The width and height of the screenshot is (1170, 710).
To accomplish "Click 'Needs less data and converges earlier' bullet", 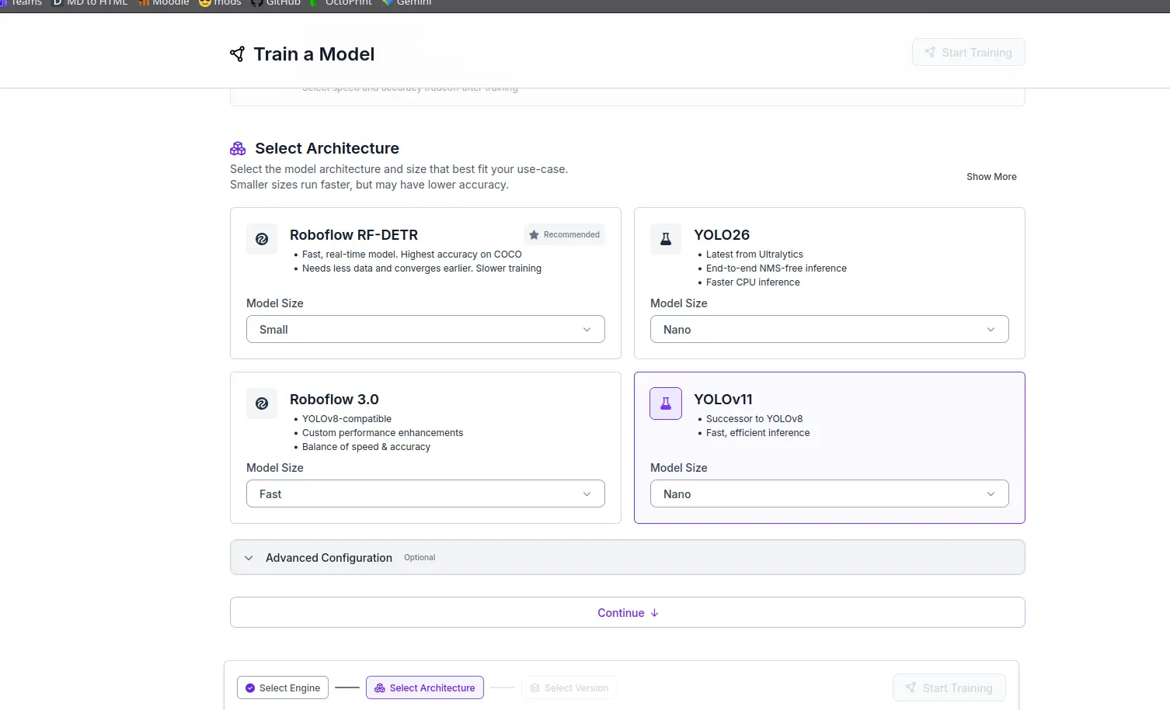I will tap(422, 268).
